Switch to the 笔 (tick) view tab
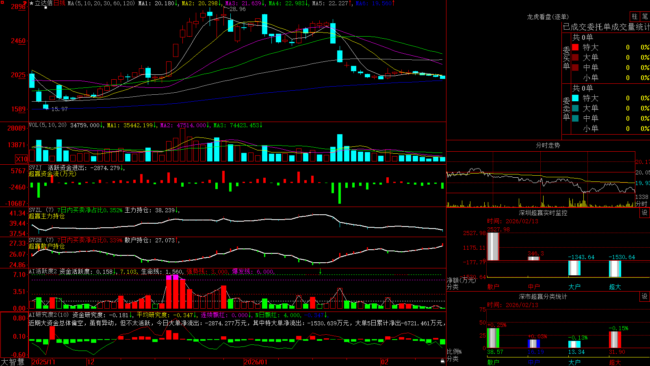The image size is (650, 366). [x=645, y=17]
